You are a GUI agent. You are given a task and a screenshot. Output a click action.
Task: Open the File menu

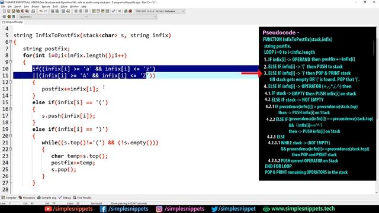pyautogui.click(x=3, y=7)
